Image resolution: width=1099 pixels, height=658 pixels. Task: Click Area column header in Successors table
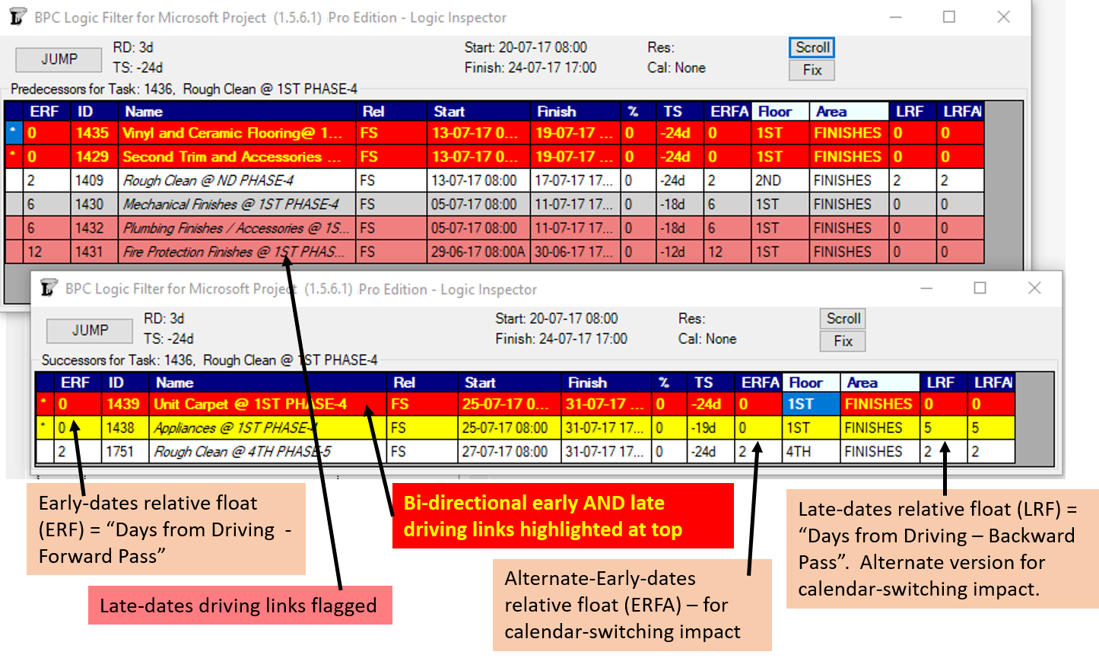pos(880,383)
